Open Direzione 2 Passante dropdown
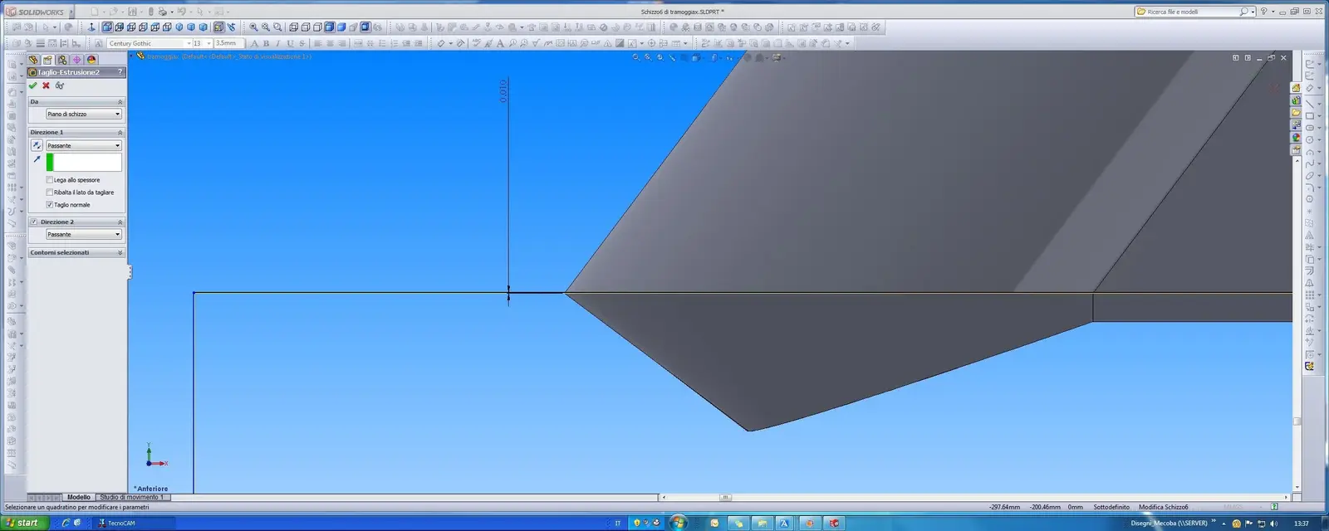1329x531 pixels. pos(83,234)
